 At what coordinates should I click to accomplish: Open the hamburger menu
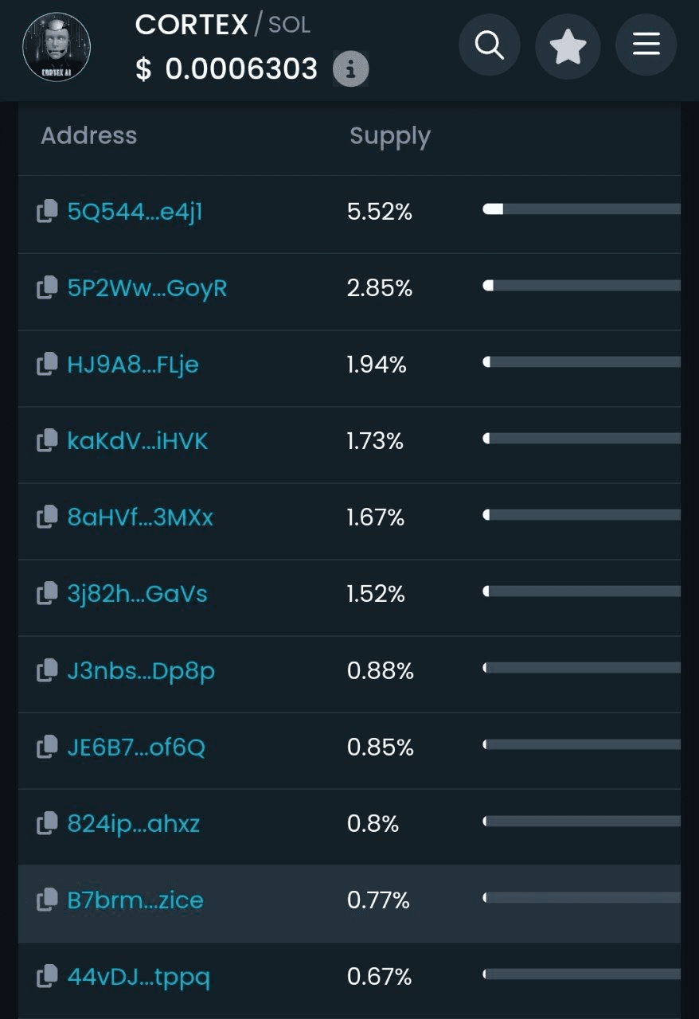[646, 45]
